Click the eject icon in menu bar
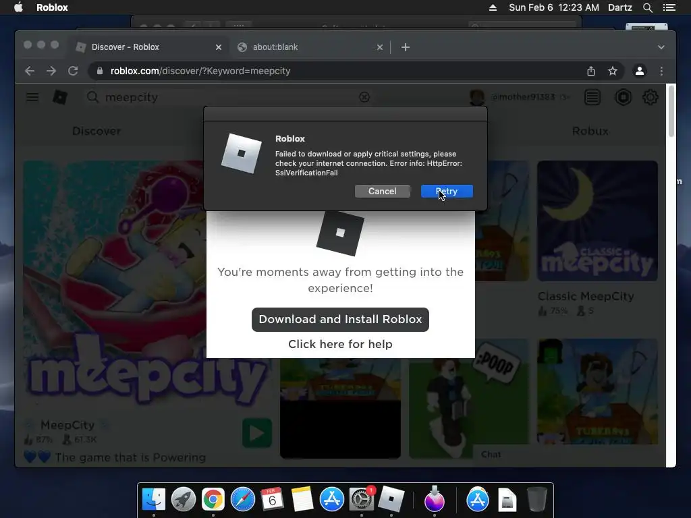Viewport: 691px width, 518px height. (x=493, y=7)
